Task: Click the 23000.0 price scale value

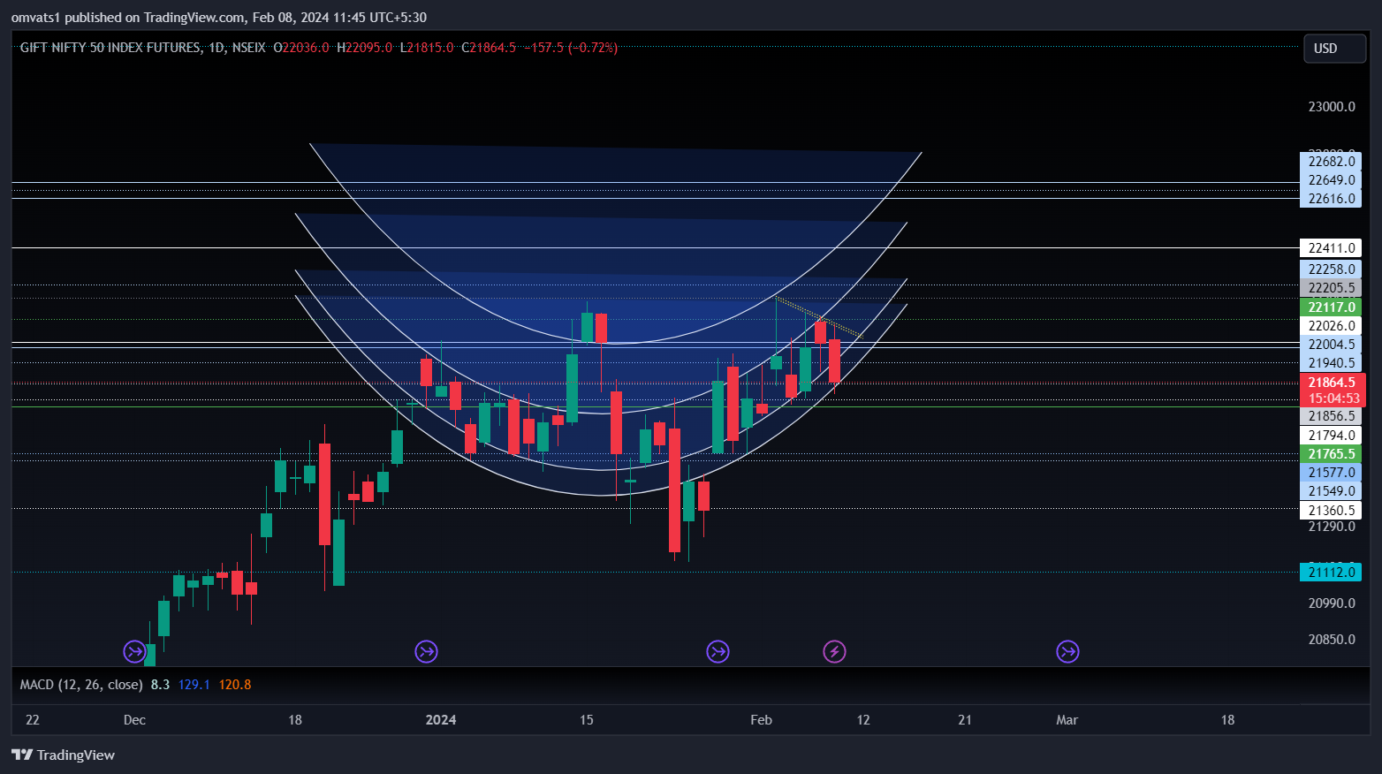Action: coord(1331,107)
